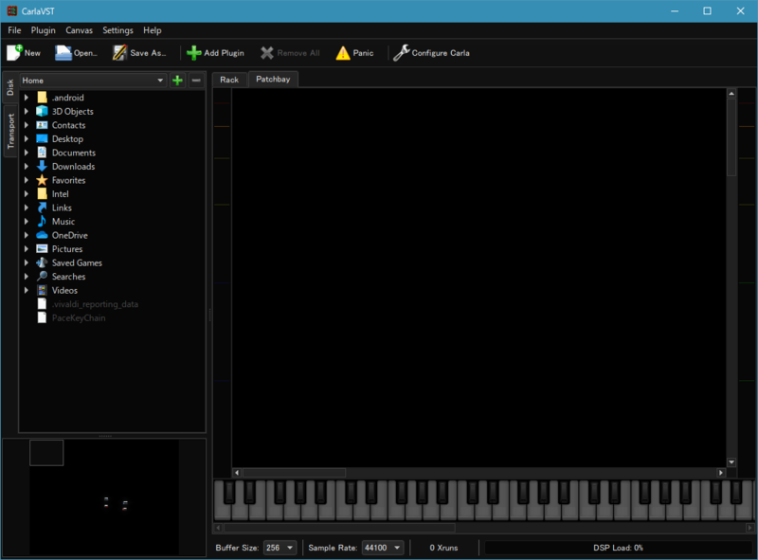Click the Links shortcut icon

[x=42, y=208]
